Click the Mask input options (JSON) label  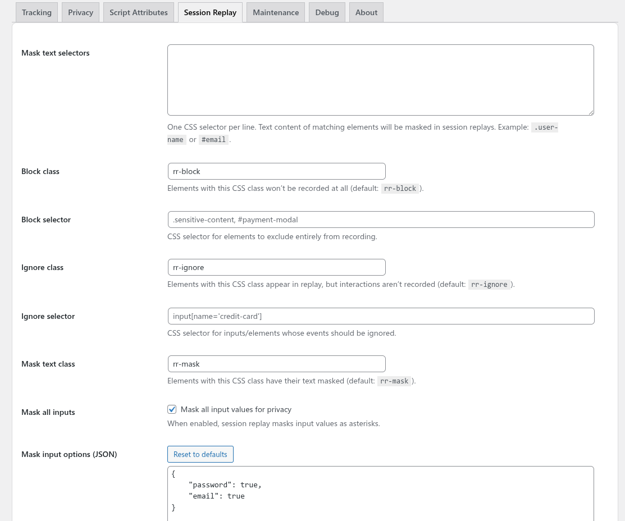(69, 454)
